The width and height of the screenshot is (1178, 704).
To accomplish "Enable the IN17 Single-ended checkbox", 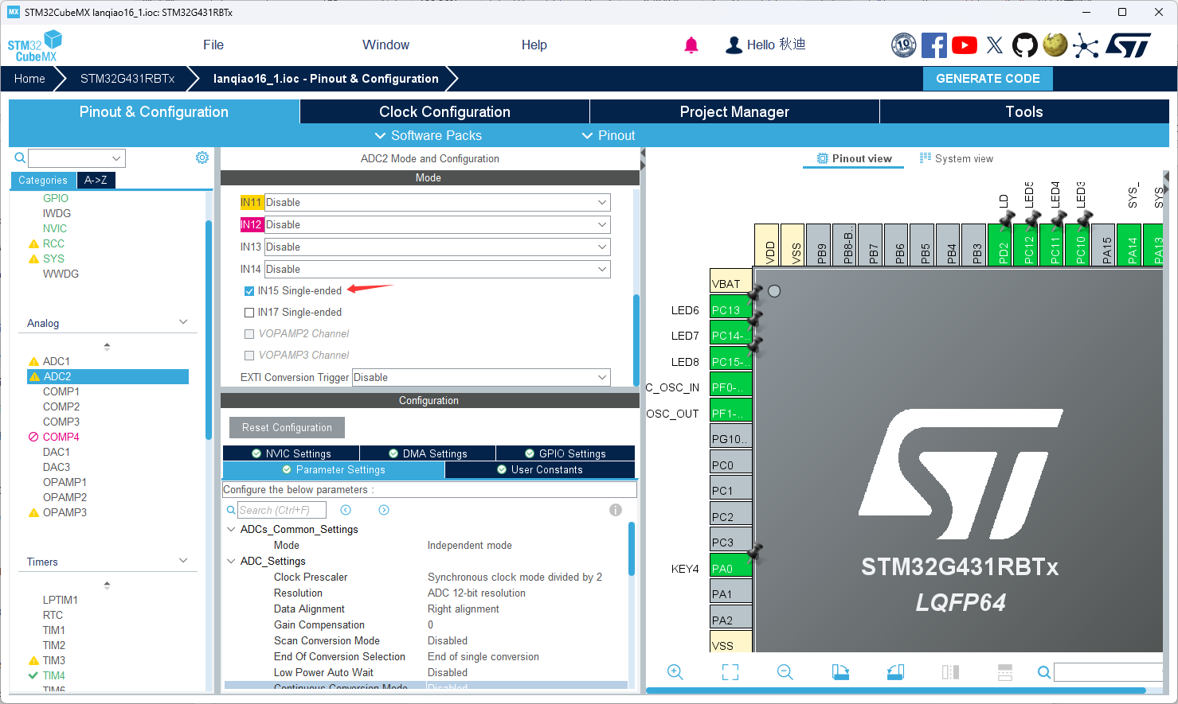I will click(249, 313).
